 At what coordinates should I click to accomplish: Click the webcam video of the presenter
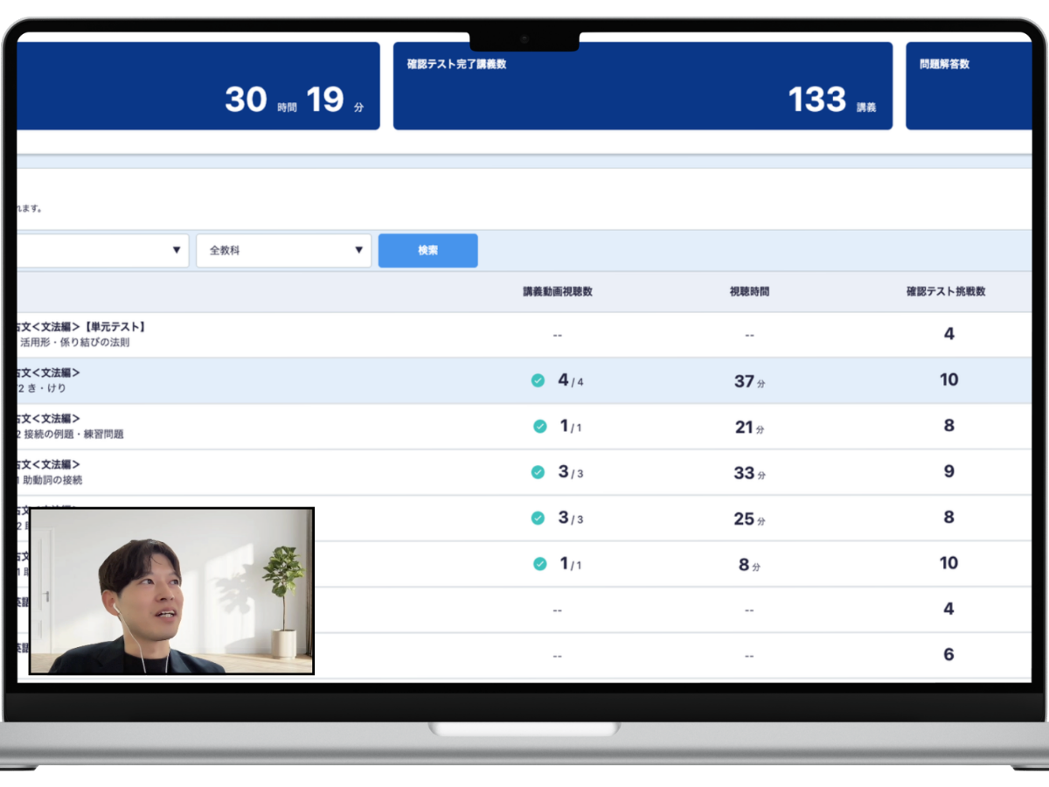pos(172,591)
